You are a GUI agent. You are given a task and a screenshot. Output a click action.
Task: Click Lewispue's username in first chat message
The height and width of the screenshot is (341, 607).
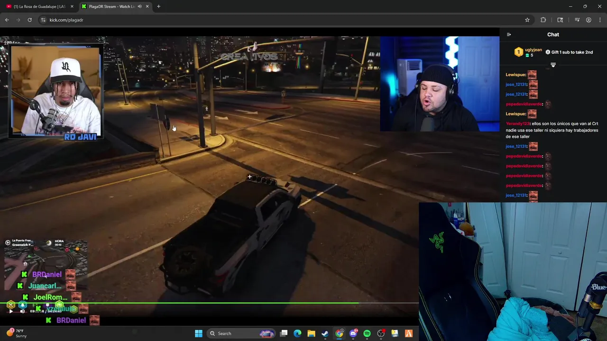point(516,75)
